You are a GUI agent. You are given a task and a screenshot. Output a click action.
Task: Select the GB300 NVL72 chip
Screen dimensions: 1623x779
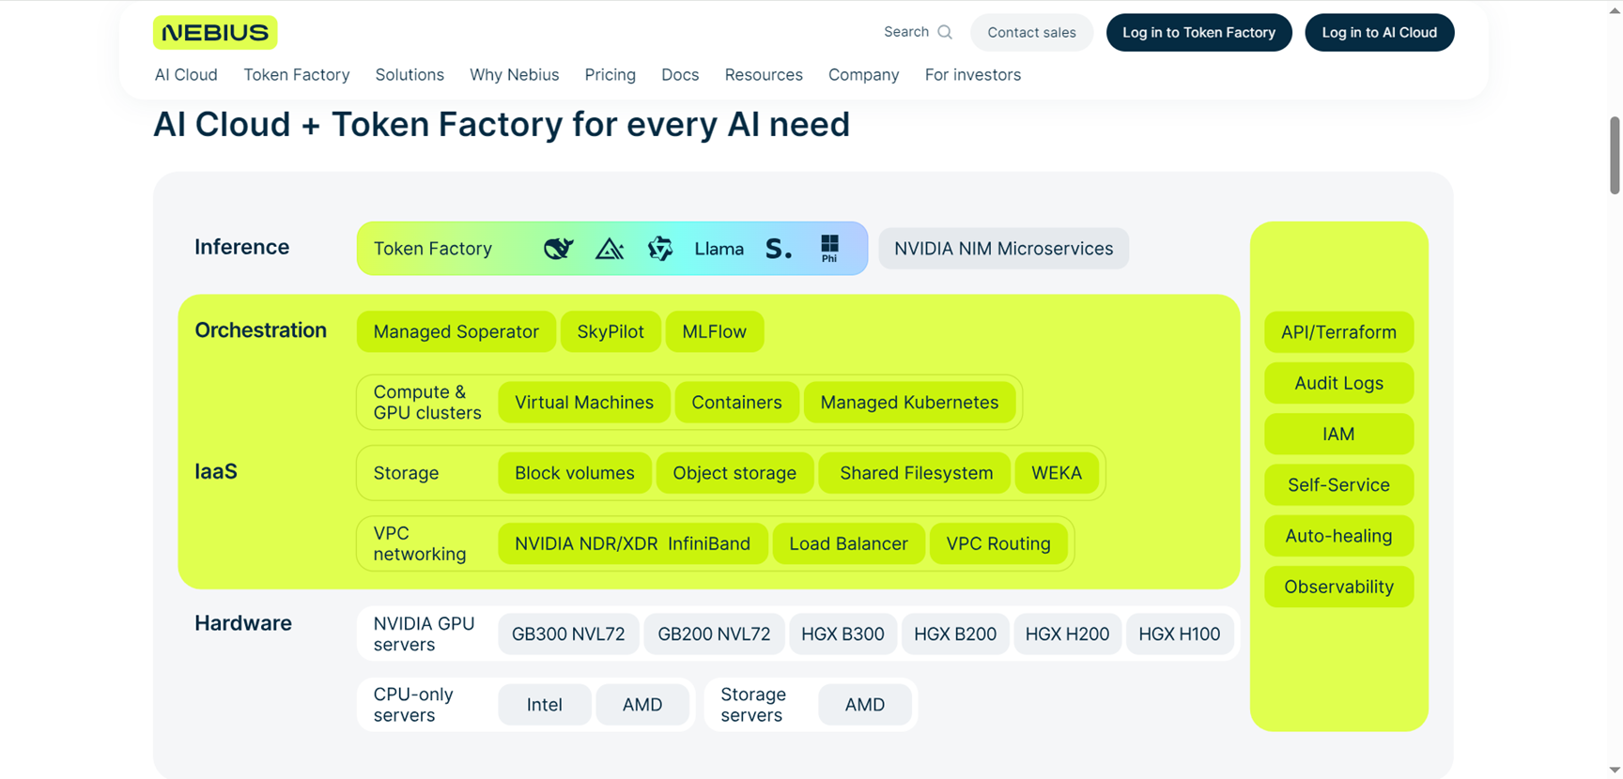(x=568, y=634)
